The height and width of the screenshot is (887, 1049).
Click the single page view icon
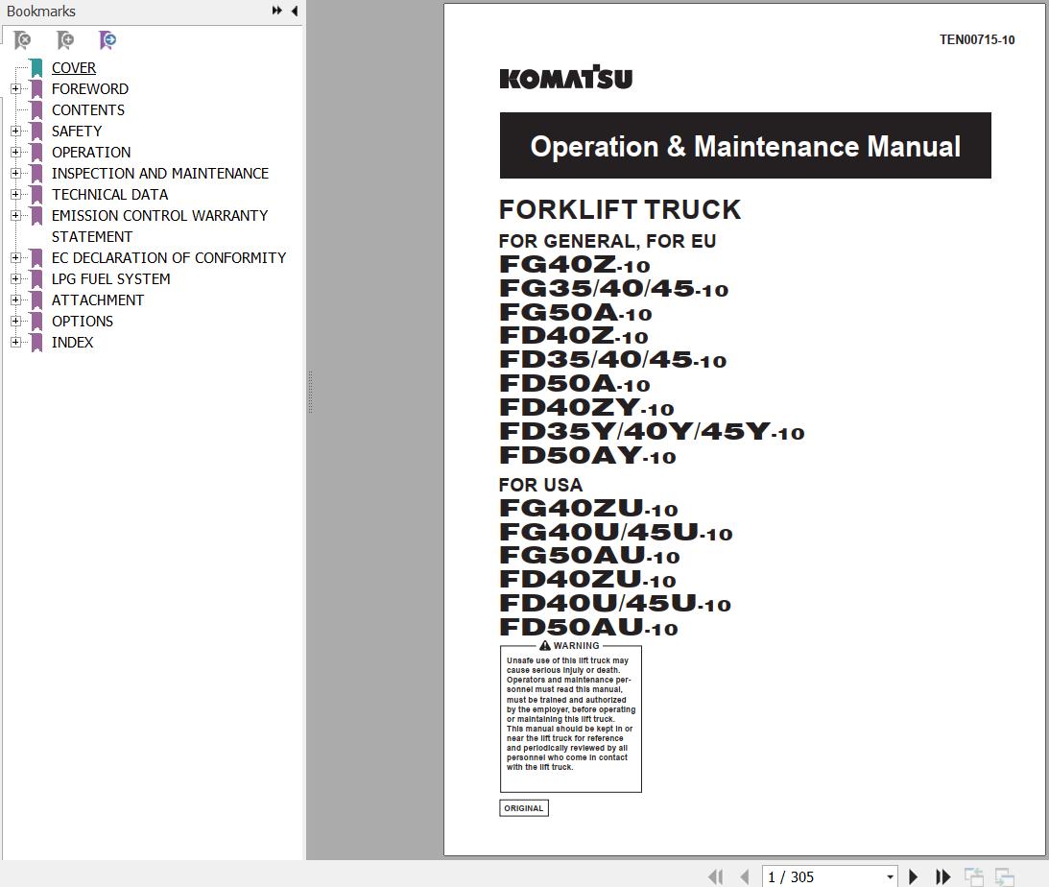(973, 876)
